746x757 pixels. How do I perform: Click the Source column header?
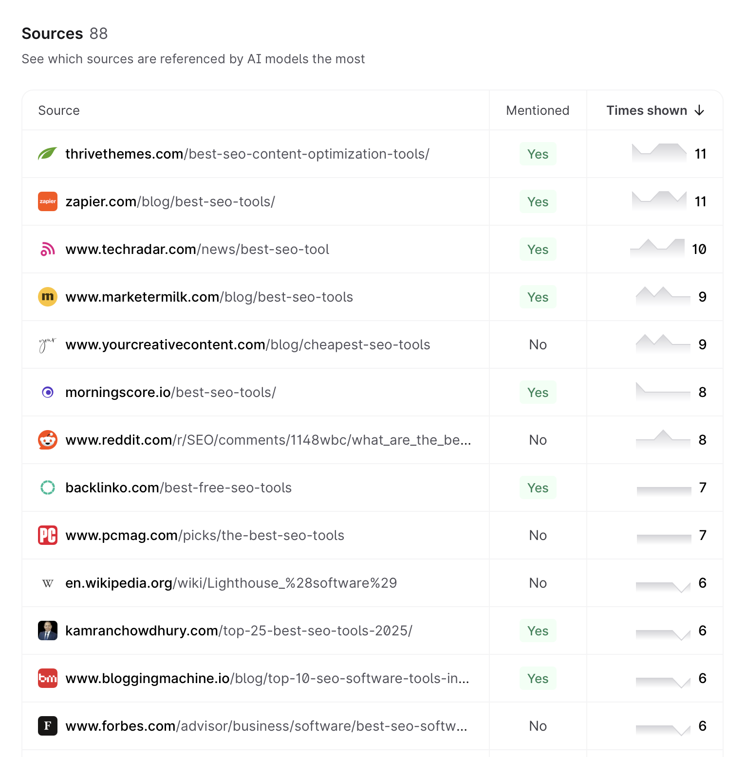[59, 110]
